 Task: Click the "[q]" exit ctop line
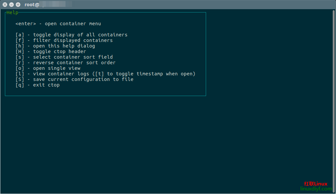point(37,85)
